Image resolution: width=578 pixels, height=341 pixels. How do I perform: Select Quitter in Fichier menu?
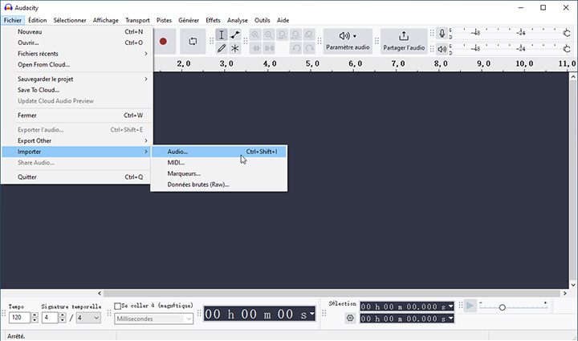[x=77, y=177]
